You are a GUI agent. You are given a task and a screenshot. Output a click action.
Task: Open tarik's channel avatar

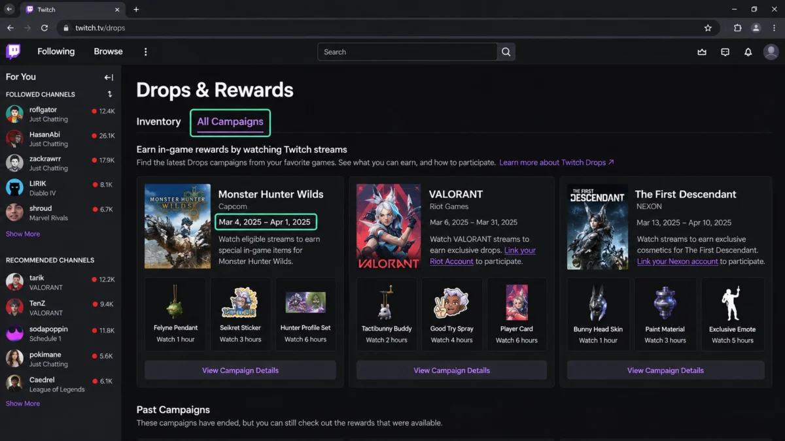click(15, 282)
